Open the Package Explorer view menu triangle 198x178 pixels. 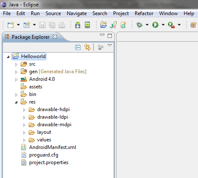click(110, 45)
